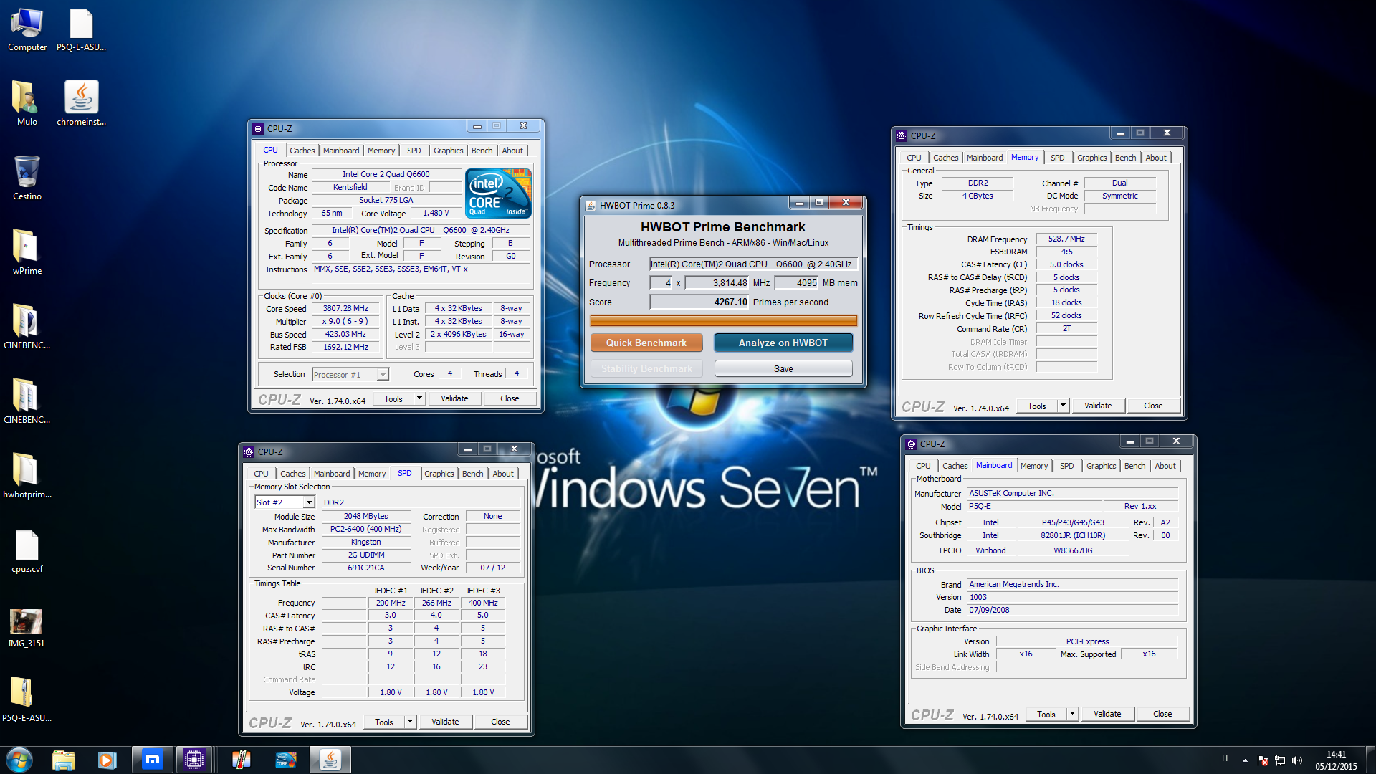Expand Tools dropdown arrow in the SPD tab window
This screenshot has width=1376, height=774.
(411, 722)
